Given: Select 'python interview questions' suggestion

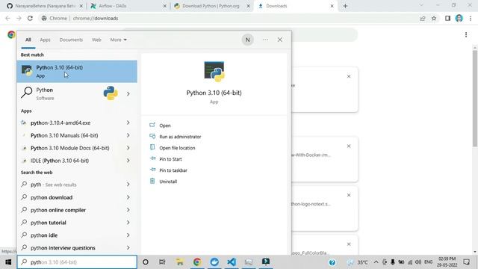Looking at the screenshot, I should tap(71, 248).
